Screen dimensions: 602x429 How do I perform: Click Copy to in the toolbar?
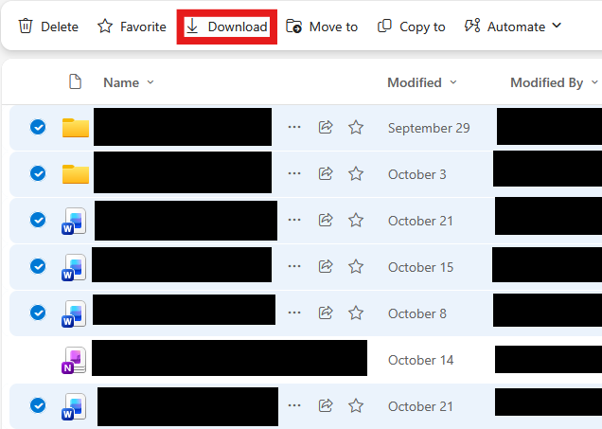coord(411,27)
